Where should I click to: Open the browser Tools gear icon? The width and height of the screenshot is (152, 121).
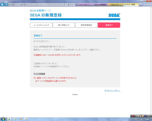[150, 4]
